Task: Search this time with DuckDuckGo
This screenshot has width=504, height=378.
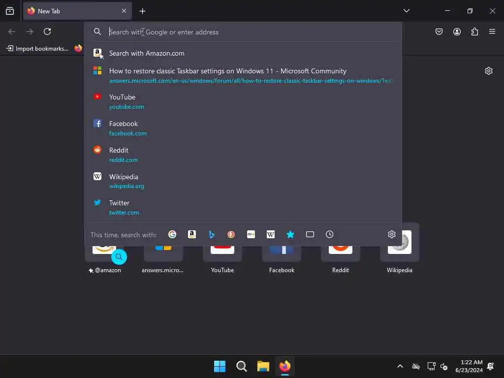Action: (231, 234)
